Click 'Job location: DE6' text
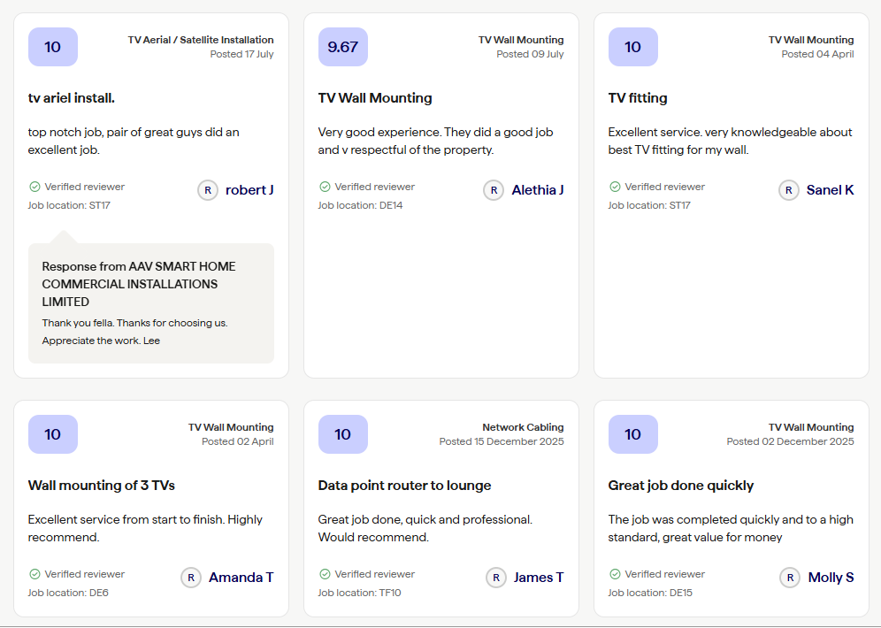 [x=68, y=593]
